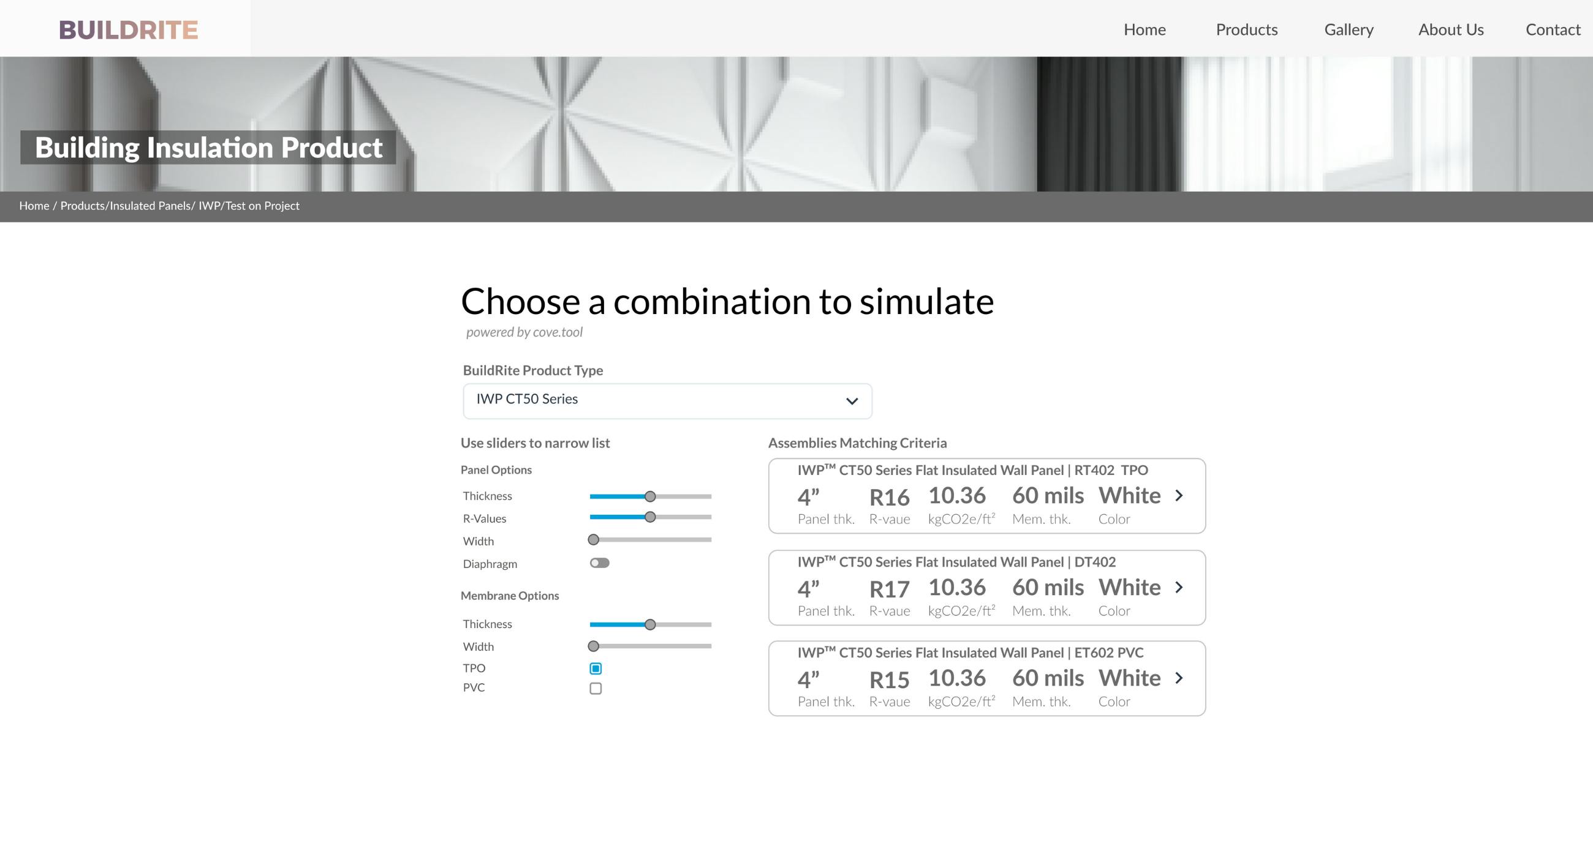Open the ET602 PVC assembly chevron arrow
1593x857 pixels.
[x=1179, y=678]
